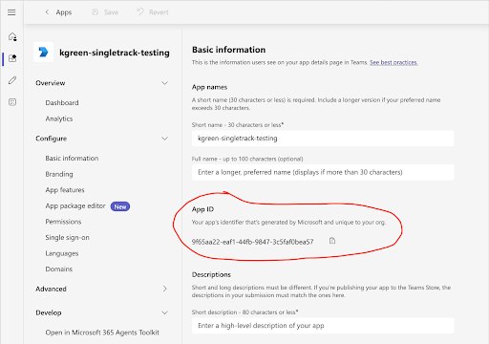
Task: Copy the App ID with the clipboard icon
Action: 332,241
